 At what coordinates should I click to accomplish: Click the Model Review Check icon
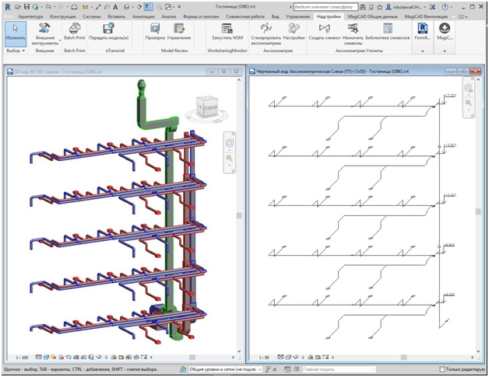pos(155,28)
